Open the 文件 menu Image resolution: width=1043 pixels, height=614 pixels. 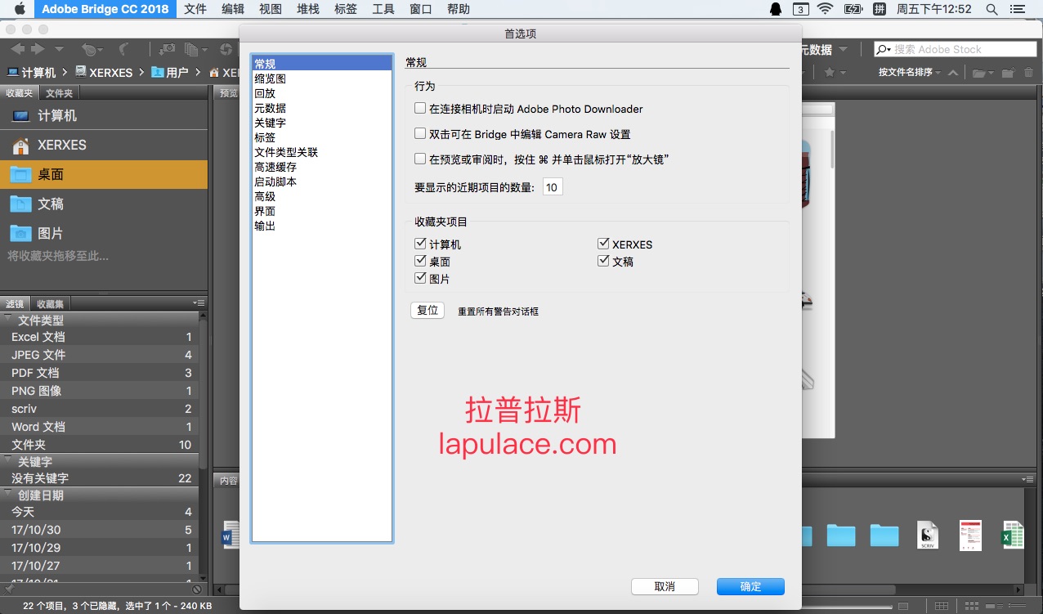pos(195,9)
